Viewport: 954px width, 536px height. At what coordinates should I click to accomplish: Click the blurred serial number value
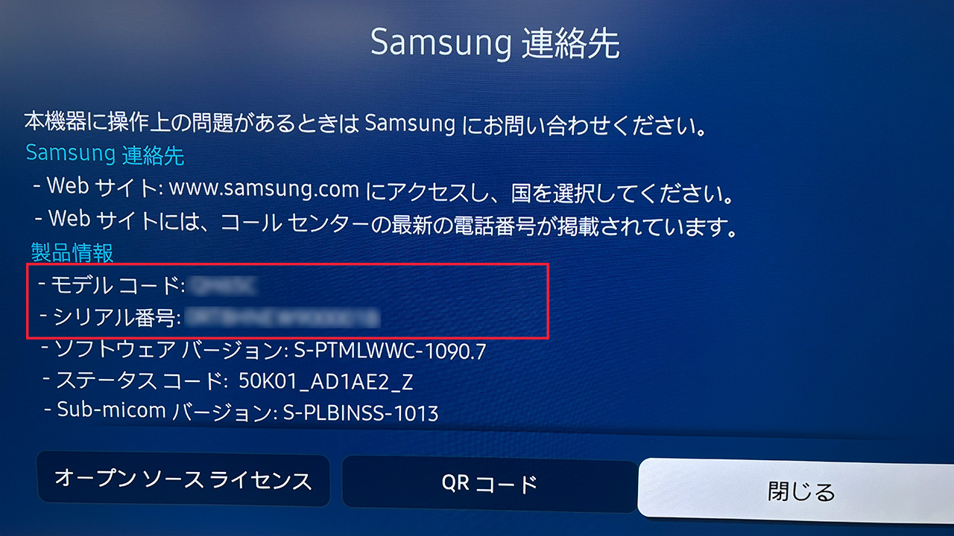[282, 318]
